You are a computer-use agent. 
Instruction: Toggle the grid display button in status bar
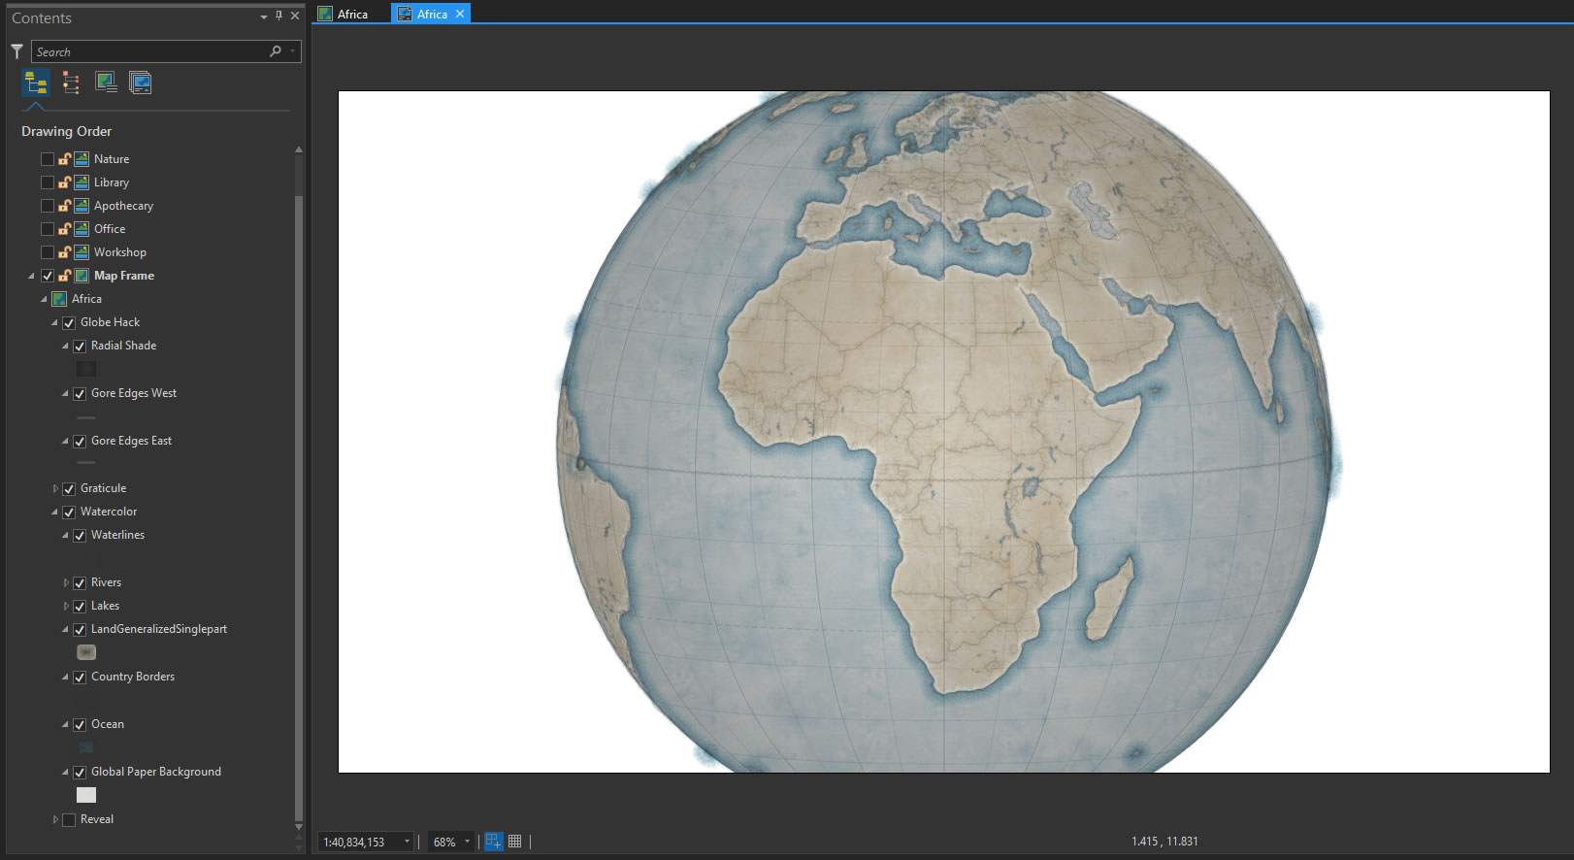pos(515,842)
